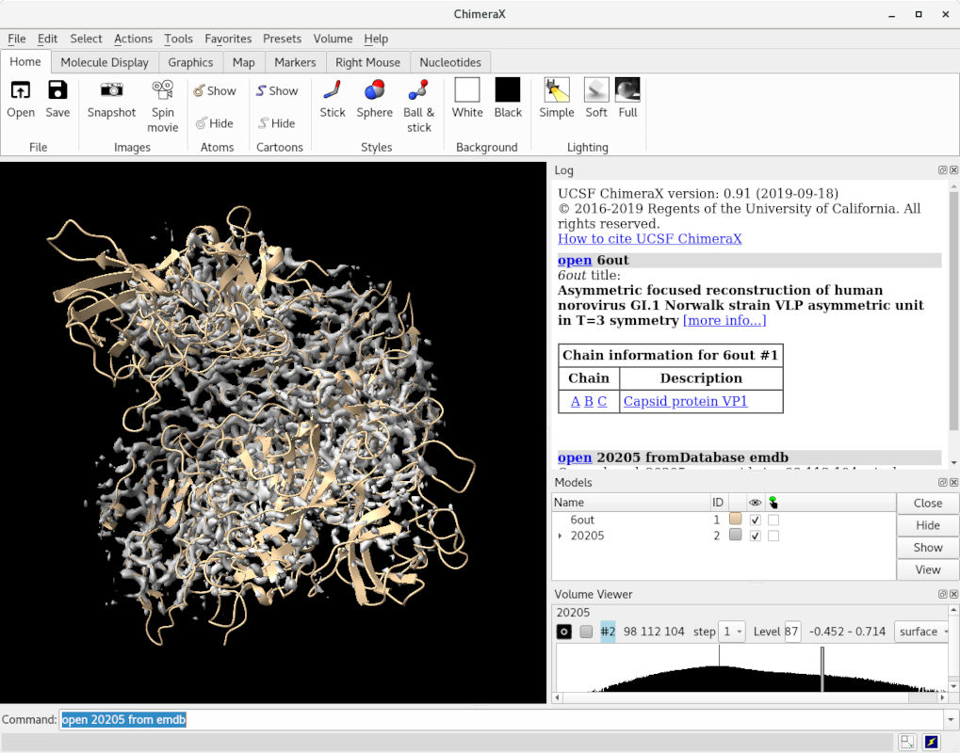Open the Tools menu

tap(178, 39)
